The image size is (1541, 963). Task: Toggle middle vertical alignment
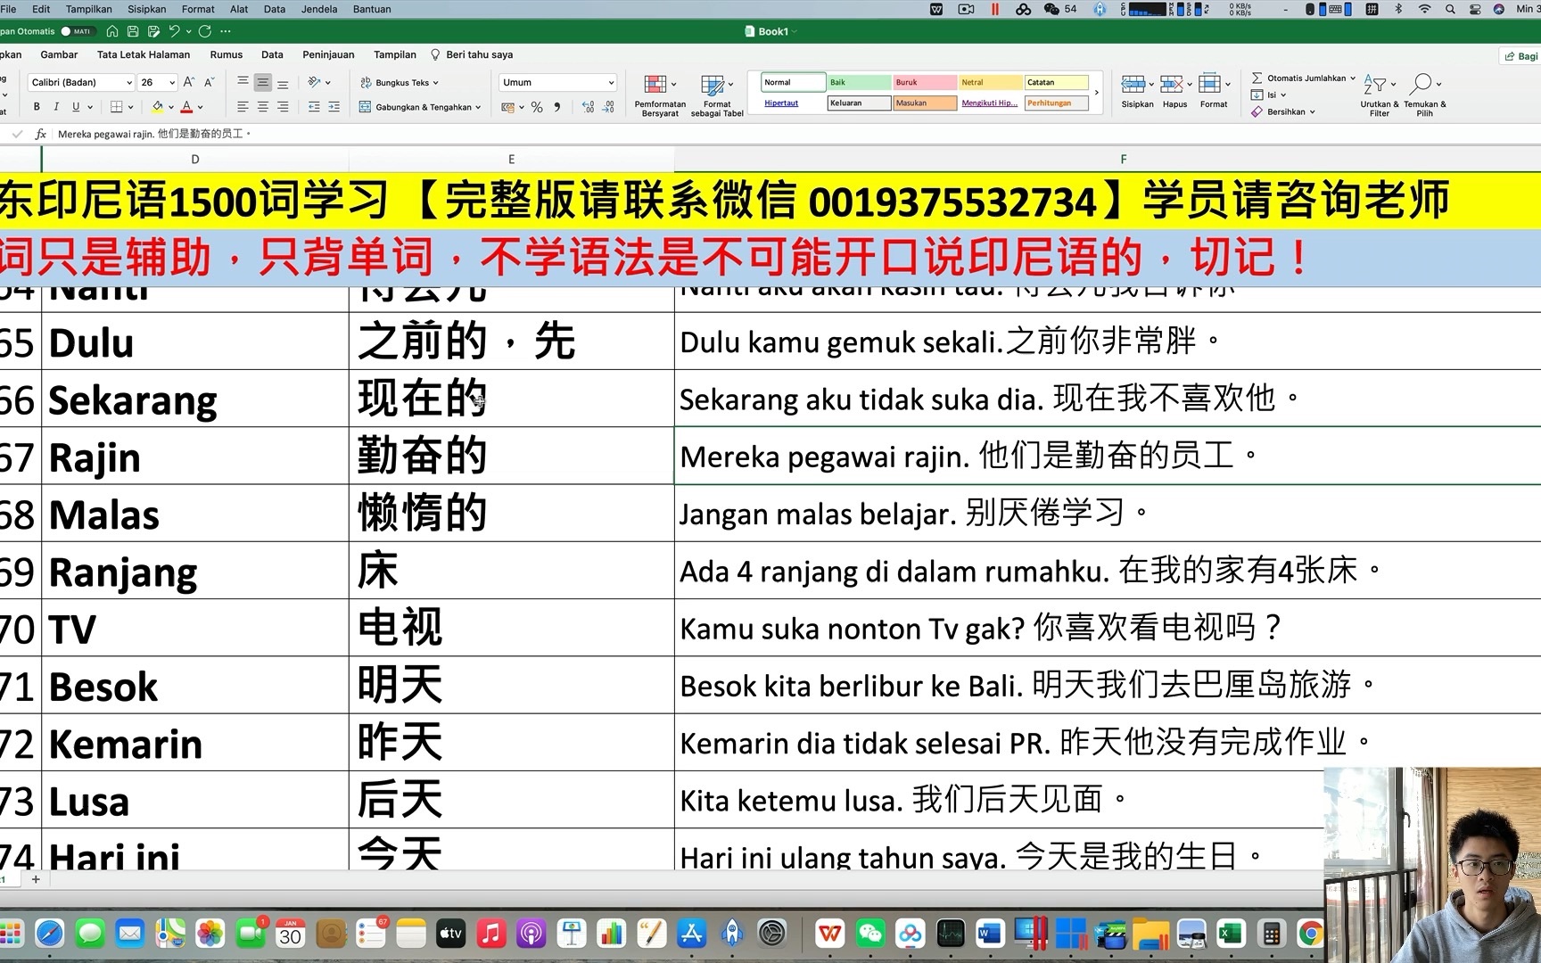coord(262,82)
